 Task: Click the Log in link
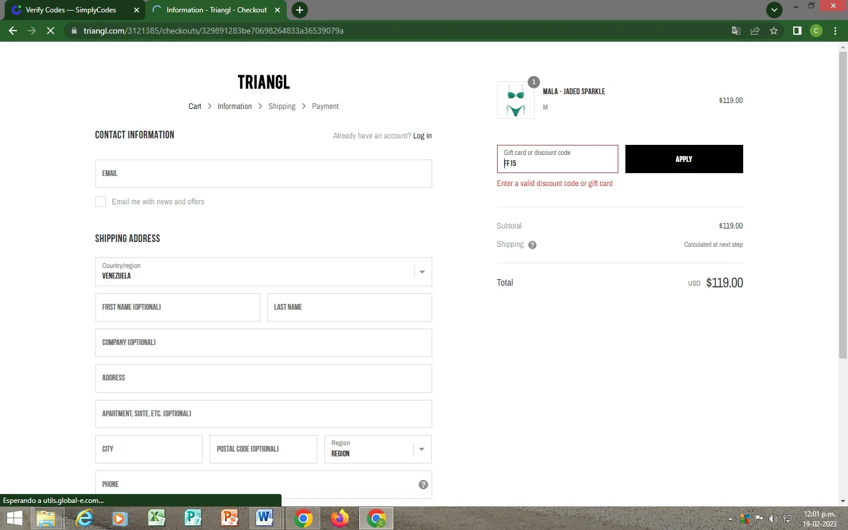422,136
